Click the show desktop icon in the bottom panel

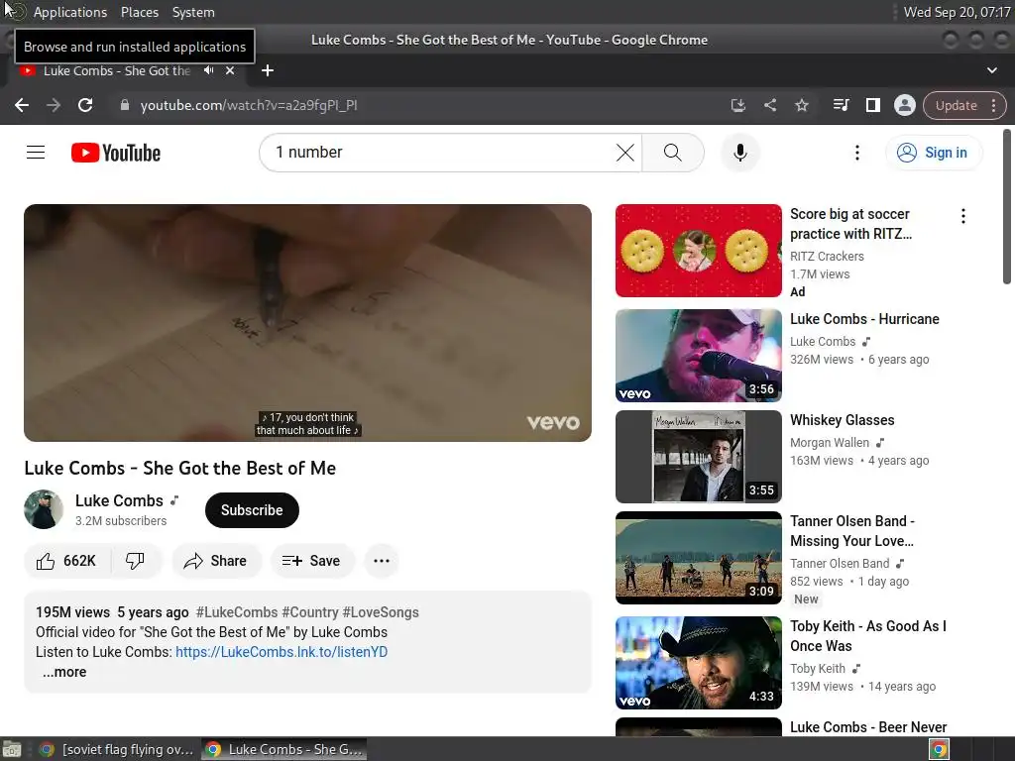point(12,749)
